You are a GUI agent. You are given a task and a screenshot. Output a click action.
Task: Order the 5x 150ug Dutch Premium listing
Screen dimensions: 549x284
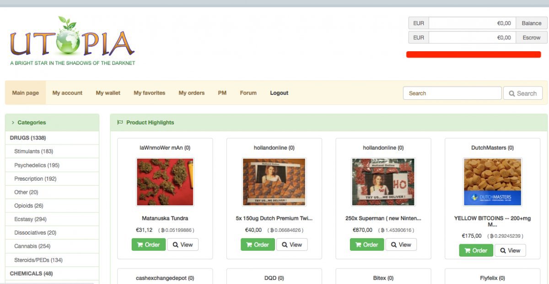coord(258,244)
